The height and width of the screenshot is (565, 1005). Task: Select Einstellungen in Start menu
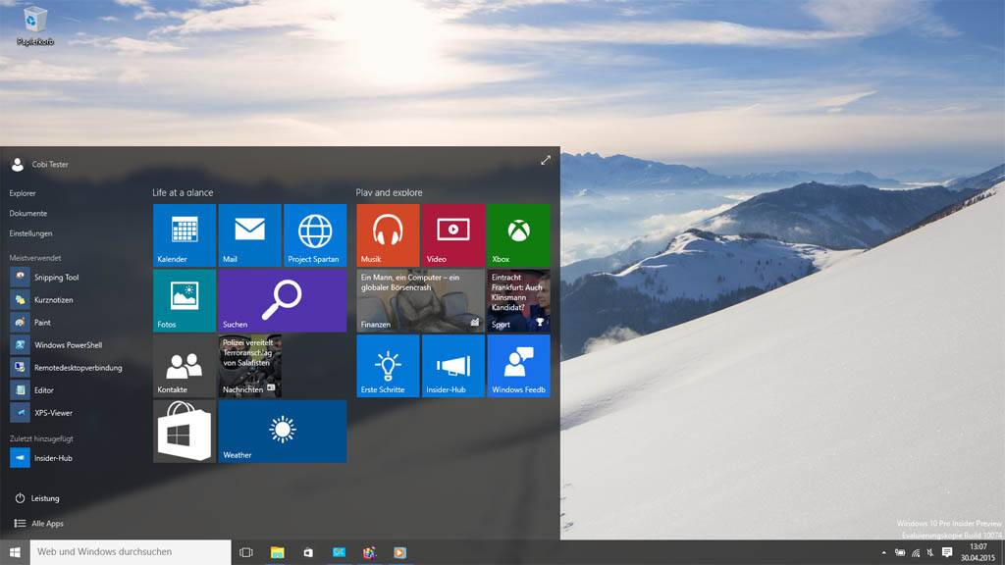point(31,233)
